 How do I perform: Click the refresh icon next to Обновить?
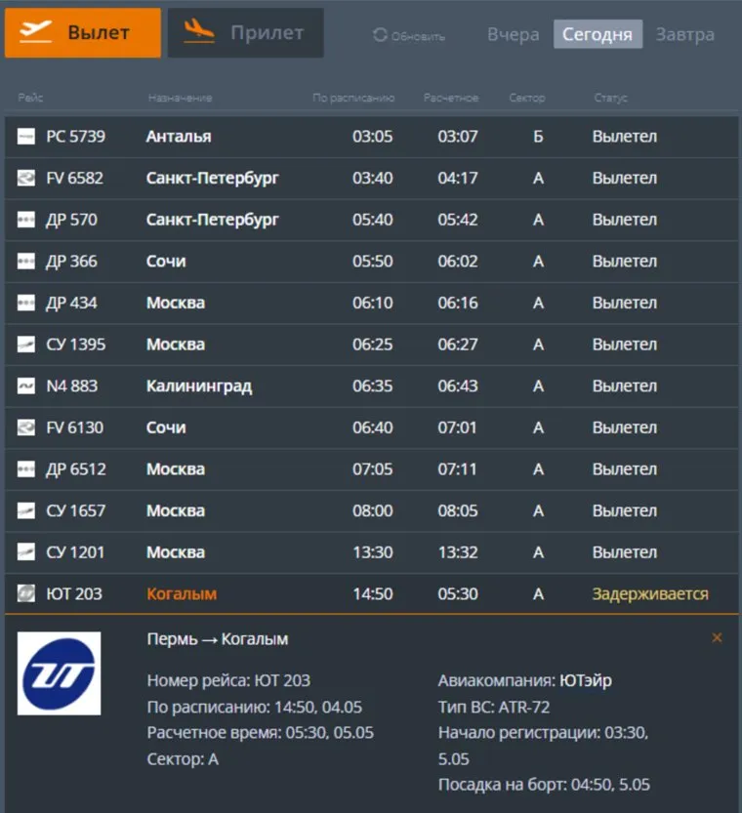pyautogui.click(x=380, y=36)
